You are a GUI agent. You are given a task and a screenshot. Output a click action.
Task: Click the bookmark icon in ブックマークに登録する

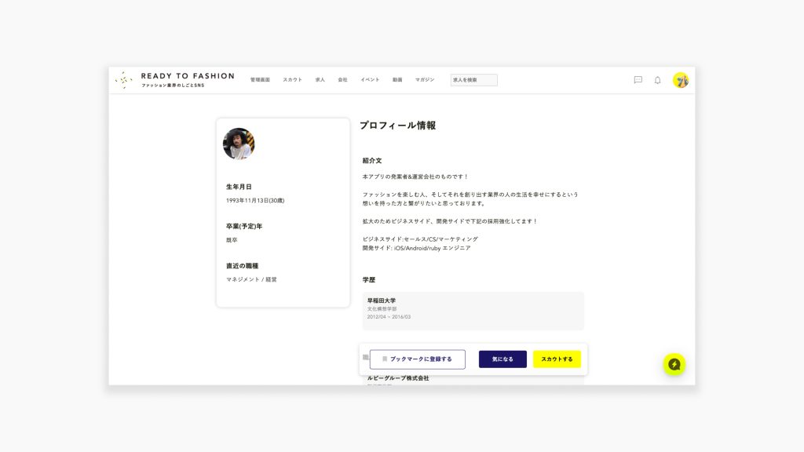click(385, 359)
